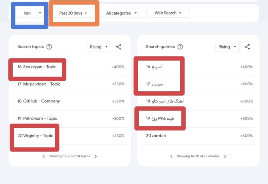This screenshot has width=268, height=184.
Task: Open the All categories dropdown
Action: click(x=121, y=13)
